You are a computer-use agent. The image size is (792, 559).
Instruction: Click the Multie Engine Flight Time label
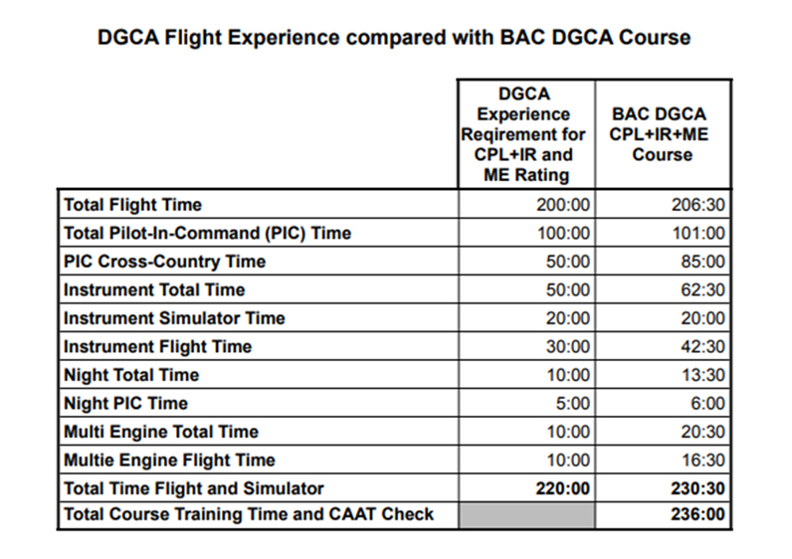pos(167,460)
